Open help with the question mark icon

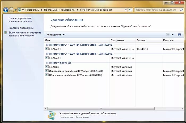click(179, 35)
